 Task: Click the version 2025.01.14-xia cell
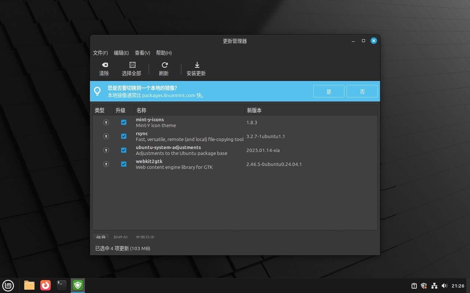pyautogui.click(x=263, y=150)
